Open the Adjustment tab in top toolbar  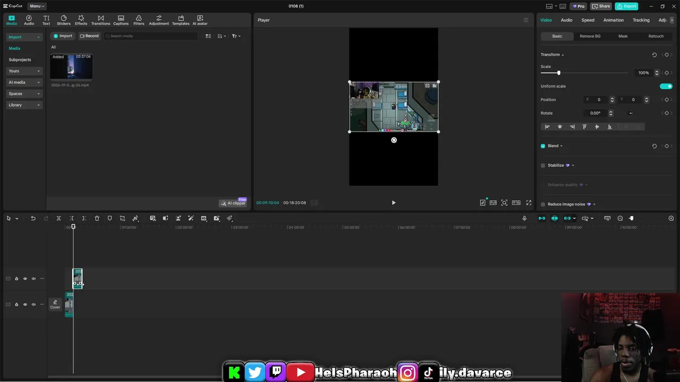pos(159,20)
